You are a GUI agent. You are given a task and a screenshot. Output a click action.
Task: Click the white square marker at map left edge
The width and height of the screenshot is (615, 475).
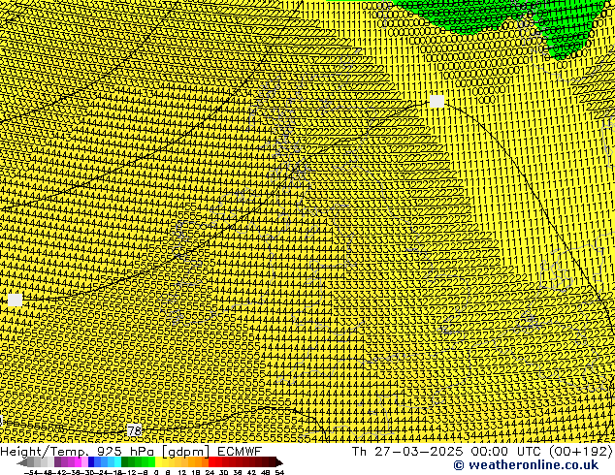tap(16, 300)
